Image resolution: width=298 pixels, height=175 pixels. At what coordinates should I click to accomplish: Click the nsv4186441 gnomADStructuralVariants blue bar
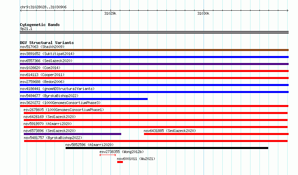(x=154, y=92)
